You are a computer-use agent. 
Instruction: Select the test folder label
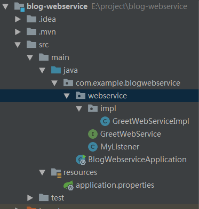58,198
